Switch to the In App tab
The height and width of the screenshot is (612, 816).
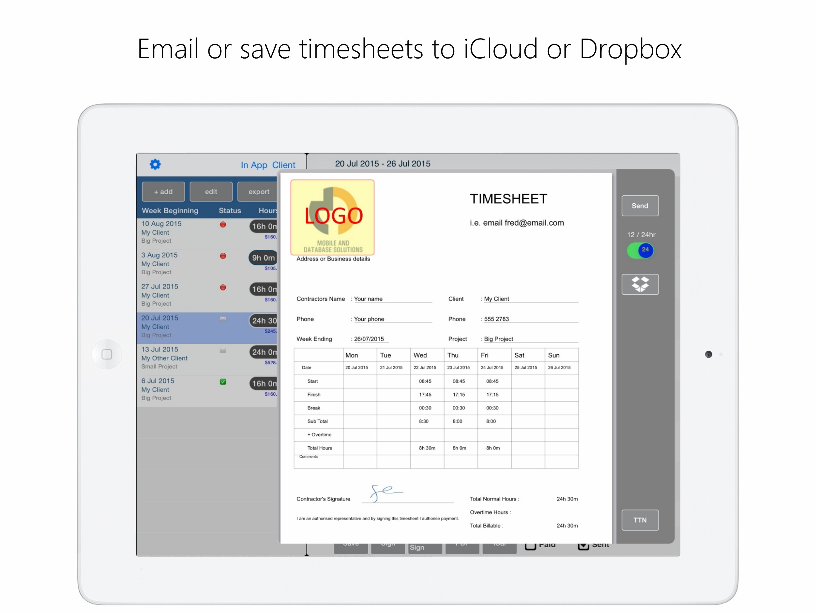[x=254, y=165]
